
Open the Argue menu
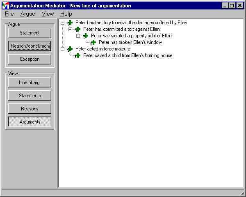[27, 14]
